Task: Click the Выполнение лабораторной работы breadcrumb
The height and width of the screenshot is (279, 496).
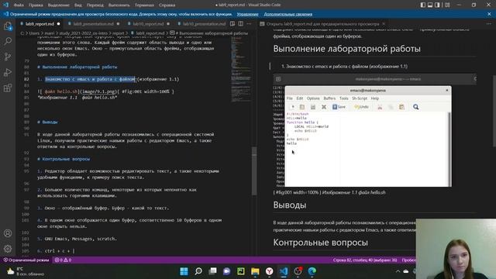Action: tap(213, 33)
